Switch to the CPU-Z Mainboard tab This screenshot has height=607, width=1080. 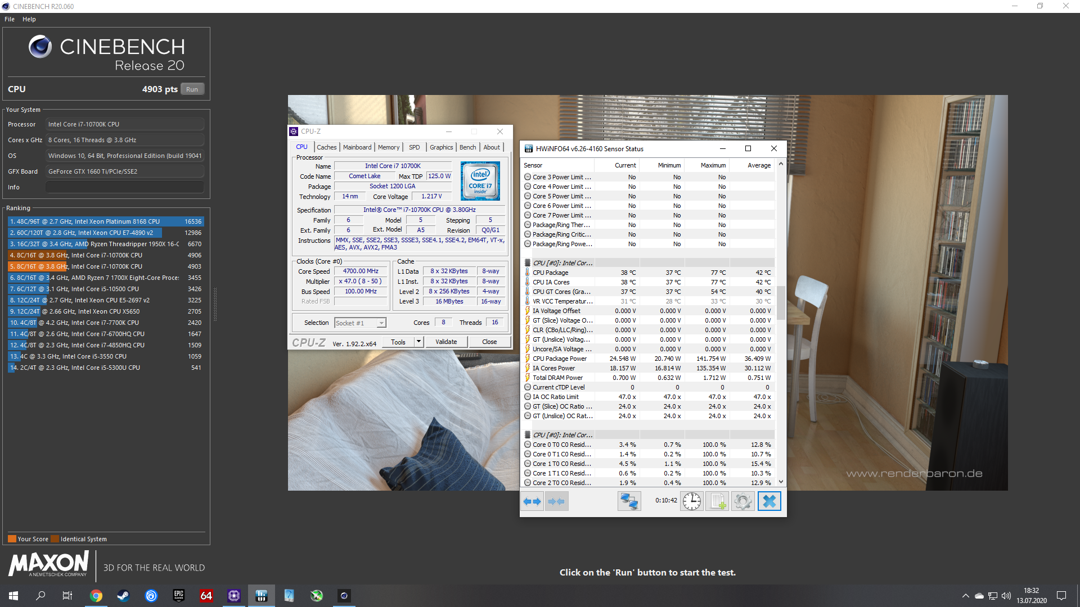pyautogui.click(x=357, y=147)
